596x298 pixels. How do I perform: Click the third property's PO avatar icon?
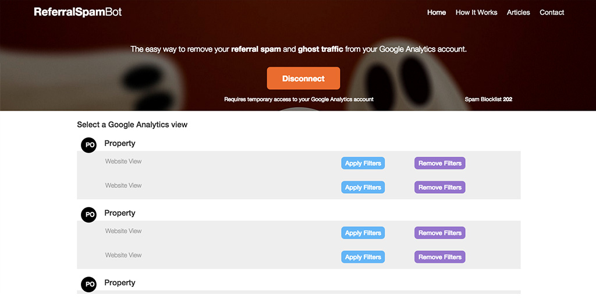pyautogui.click(x=89, y=284)
